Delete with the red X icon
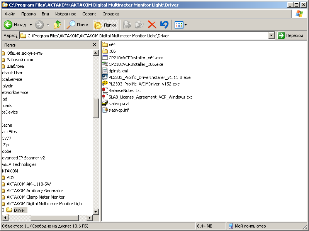The image size is (309, 231). 152,25
